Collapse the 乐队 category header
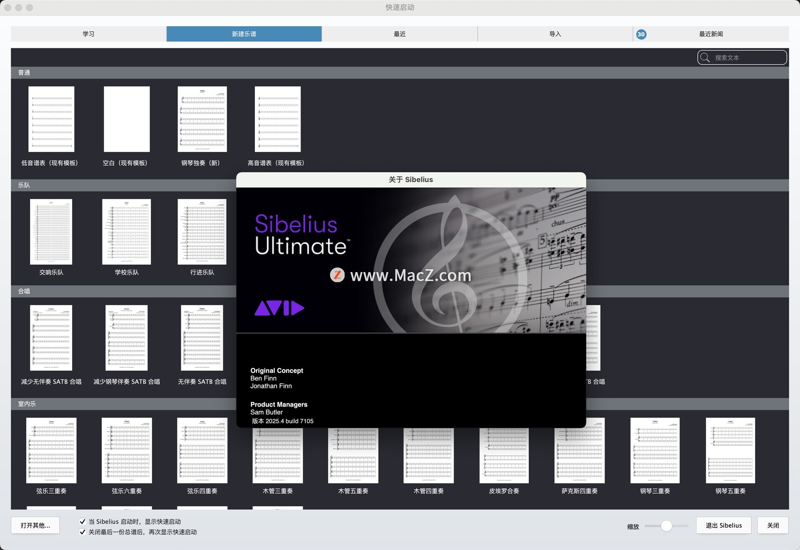The height and width of the screenshot is (550, 800). click(123, 185)
